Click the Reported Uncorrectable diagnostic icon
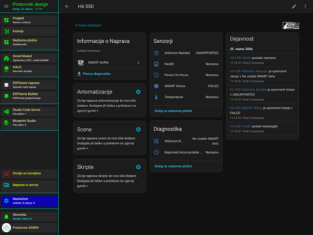The height and width of the screenshot is (235, 313). point(156,152)
